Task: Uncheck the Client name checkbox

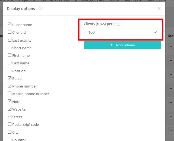Action: click(x=10, y=25)
